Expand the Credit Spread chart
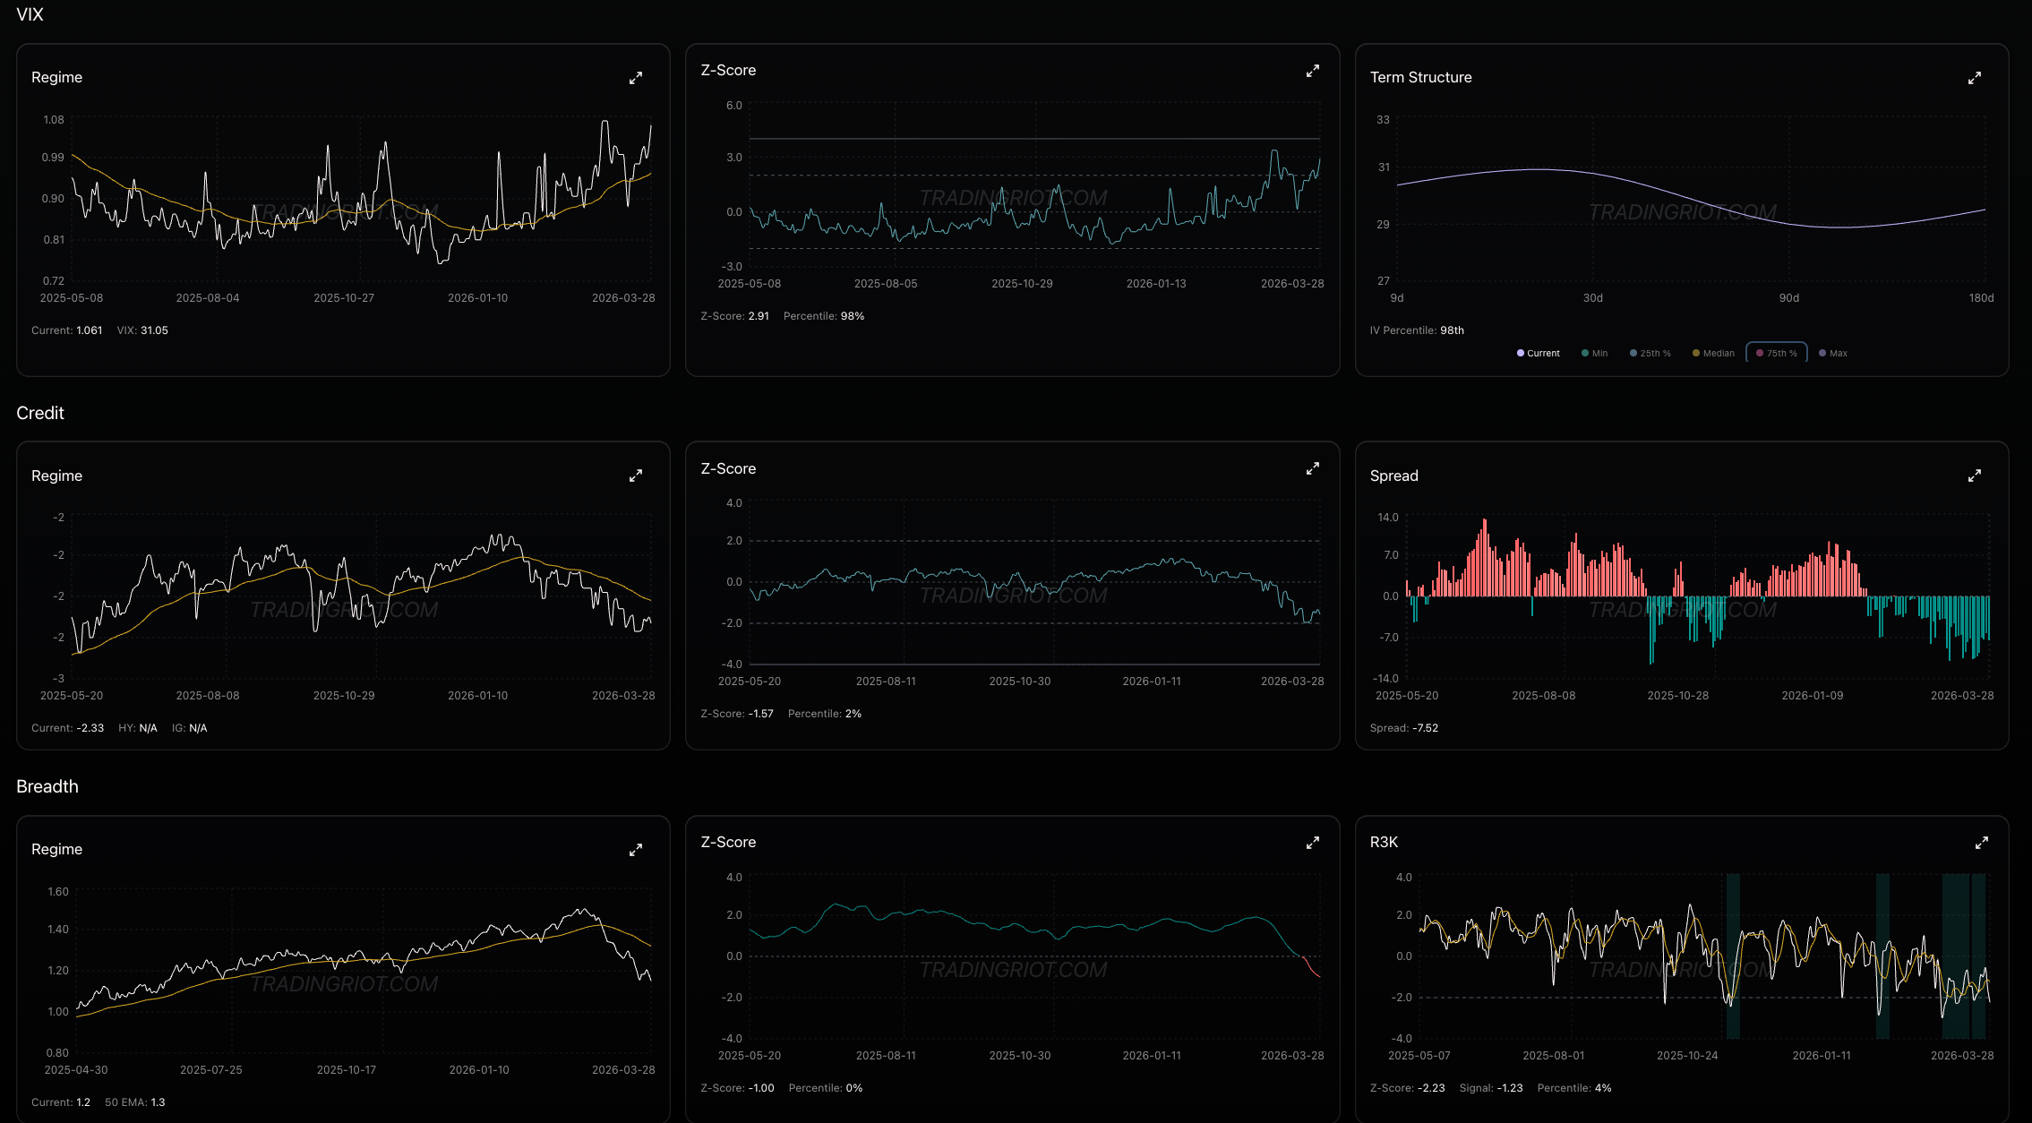2032x1123 pixels. tap(1975, 476)
